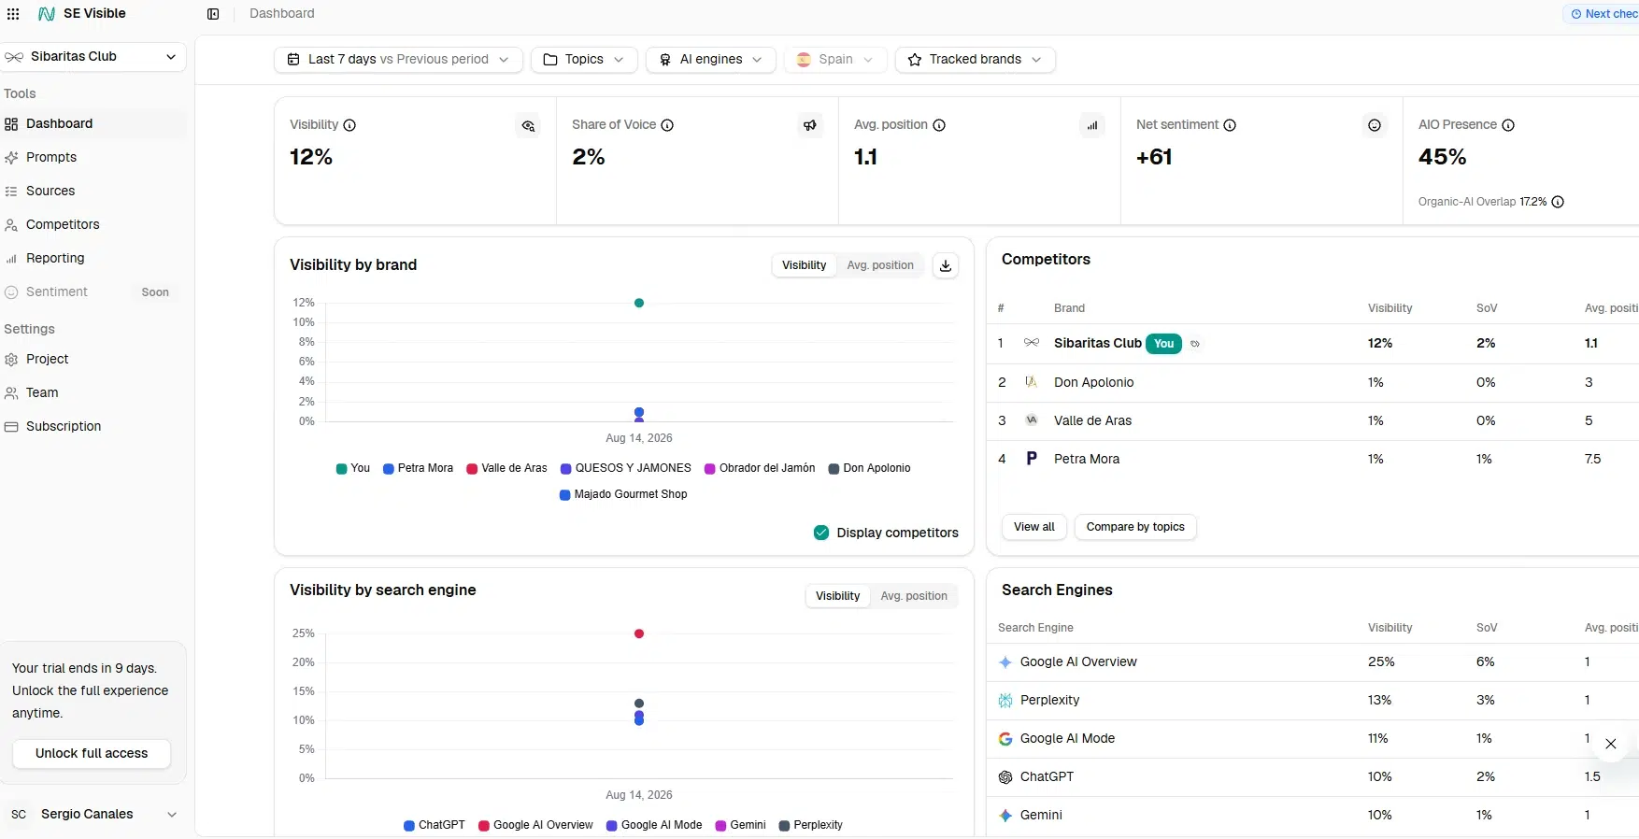
Task: Toggle Valle de Aras in the brand chart legend
Action: [x=507, y=468]
